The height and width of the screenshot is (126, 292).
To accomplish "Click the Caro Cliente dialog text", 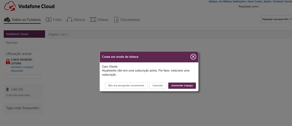I will point(110,67).
